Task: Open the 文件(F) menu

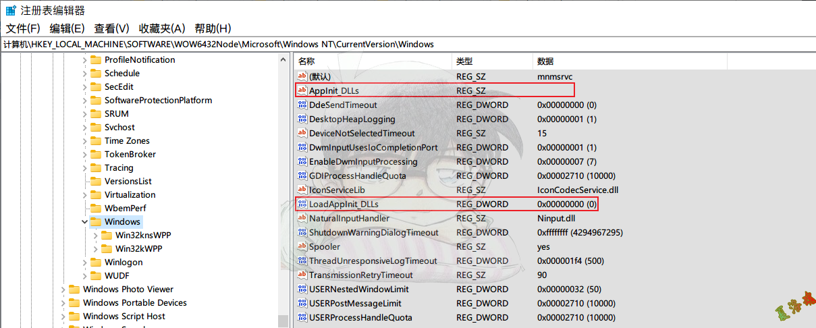Action: point(23,28)
